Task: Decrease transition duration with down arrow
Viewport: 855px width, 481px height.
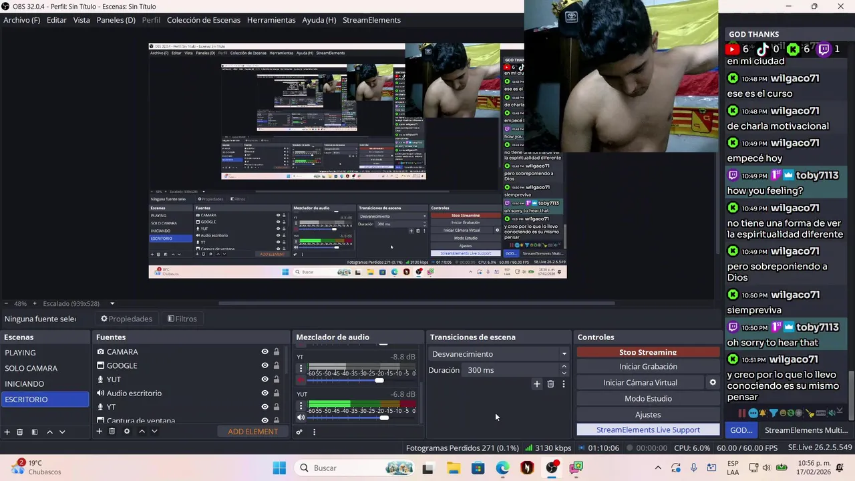Action: [564, 373]
